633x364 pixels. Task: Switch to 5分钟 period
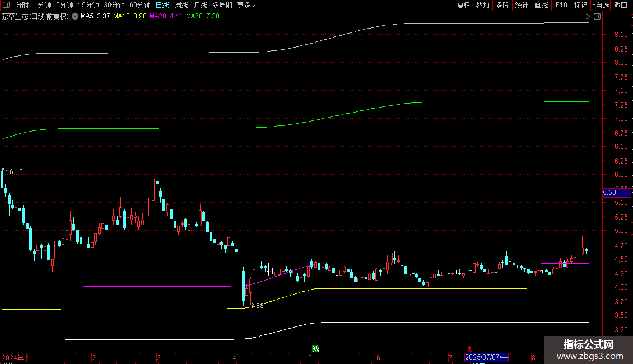click(x=64, y=5)
